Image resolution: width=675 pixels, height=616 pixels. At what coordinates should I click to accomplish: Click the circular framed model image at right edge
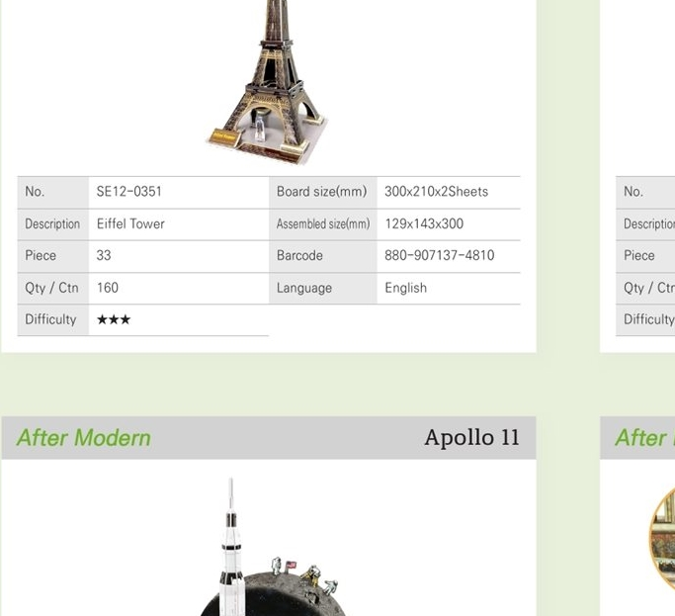click(x=662, y=539)
